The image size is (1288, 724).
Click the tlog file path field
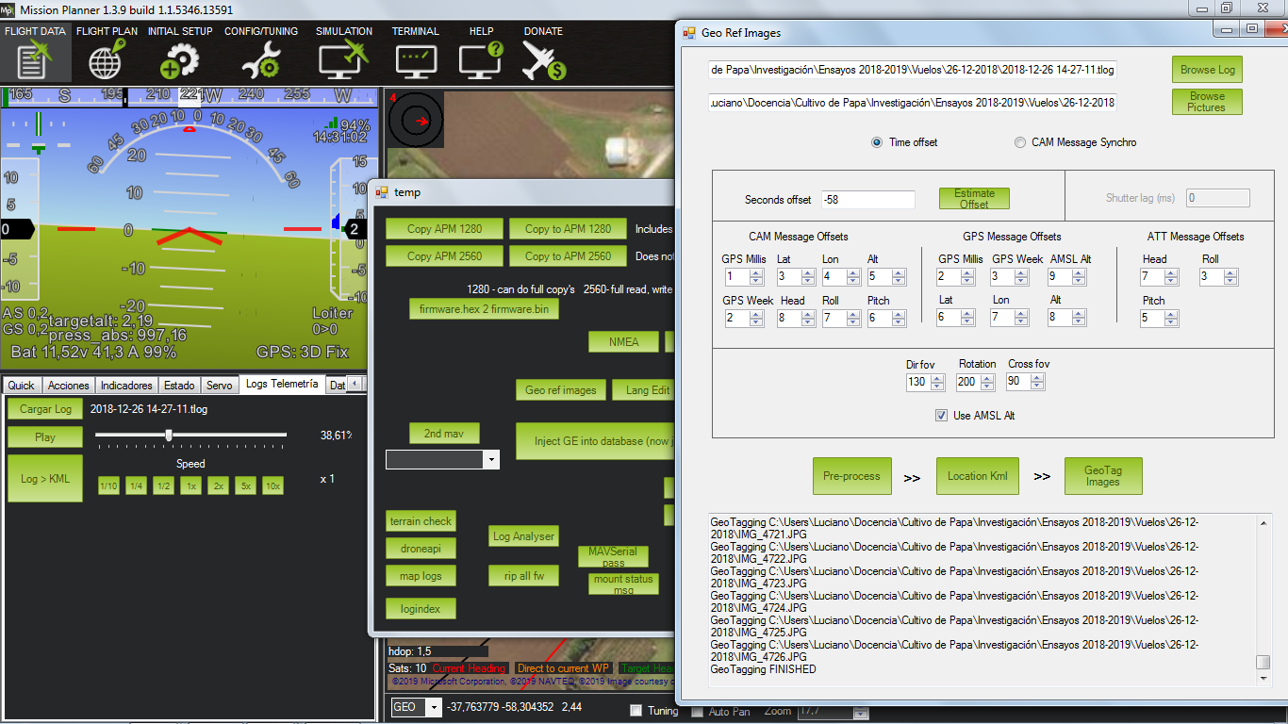(913, 70)
